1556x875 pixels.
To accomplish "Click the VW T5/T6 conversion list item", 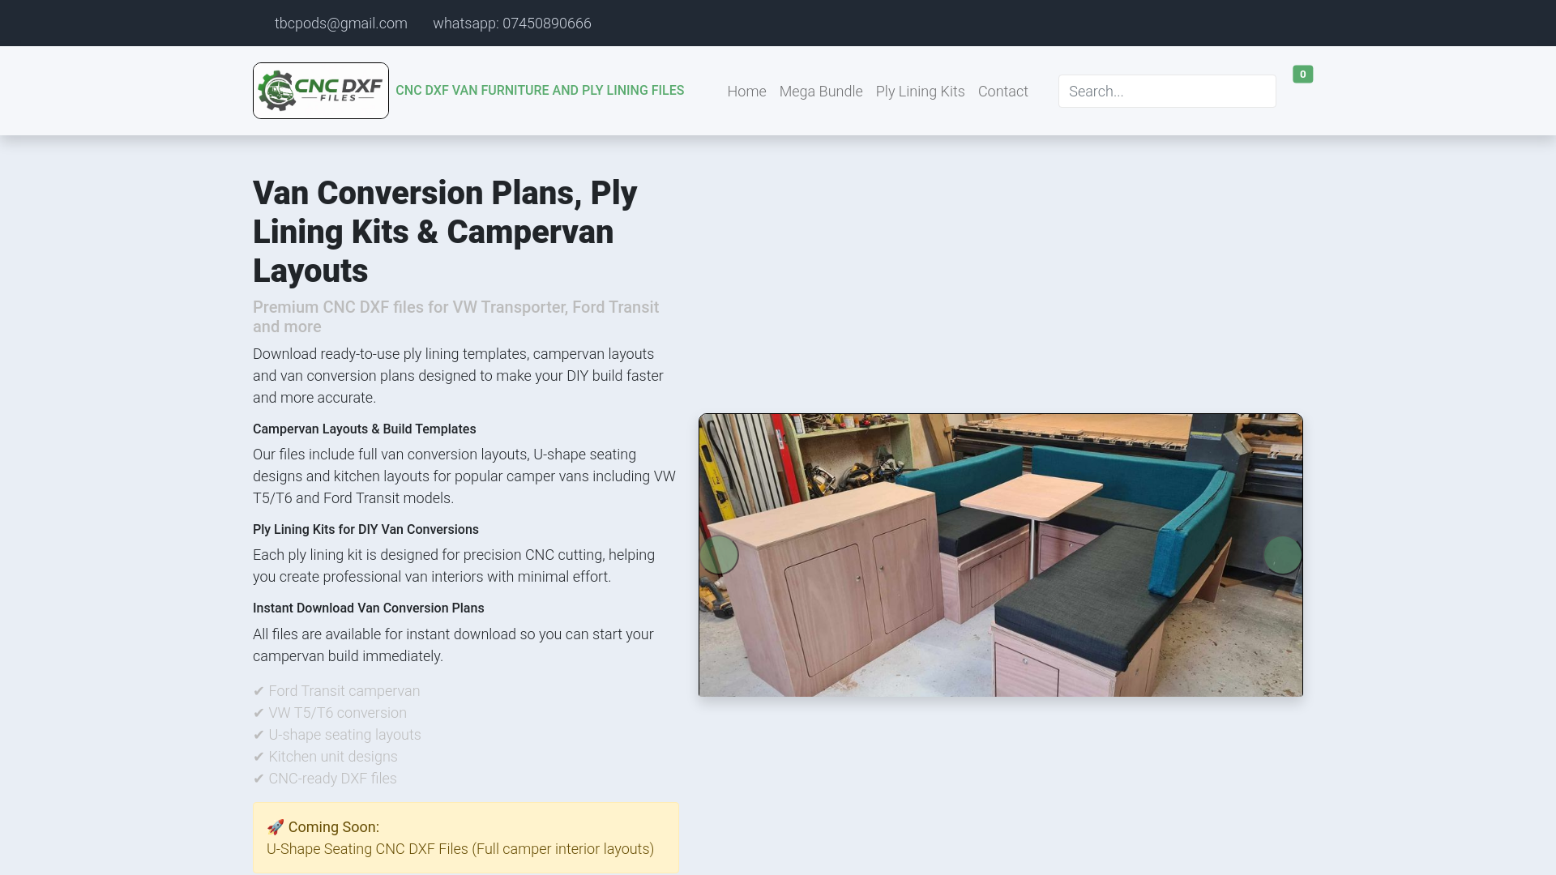I will pyautogui.click(x=337, y=713).
